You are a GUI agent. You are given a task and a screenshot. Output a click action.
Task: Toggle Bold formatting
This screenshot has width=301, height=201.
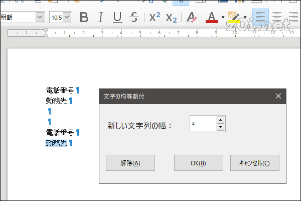pyautogui.click(x=84, y=17)
